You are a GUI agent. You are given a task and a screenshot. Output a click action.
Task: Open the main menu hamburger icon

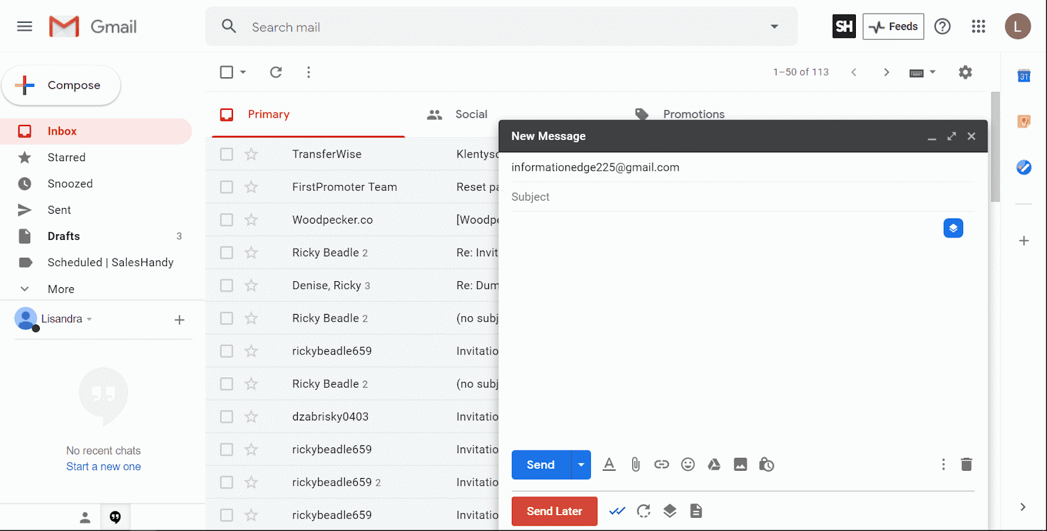(x=24, y=26)
